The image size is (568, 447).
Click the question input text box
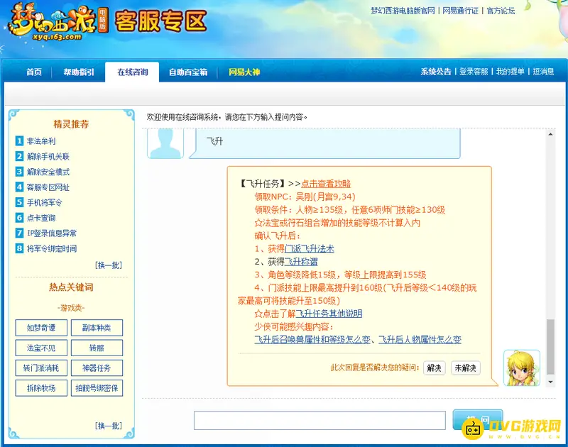click(x=319, y=420)
